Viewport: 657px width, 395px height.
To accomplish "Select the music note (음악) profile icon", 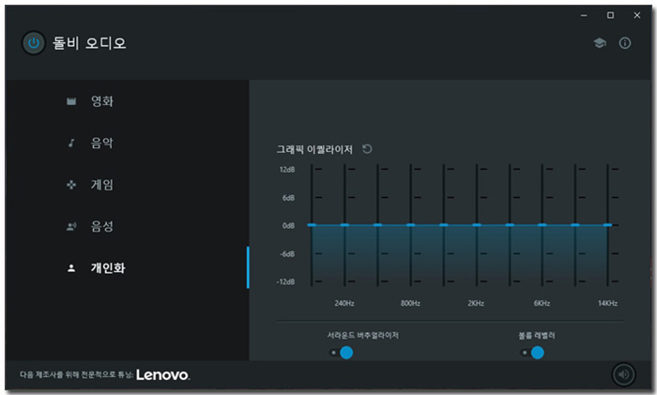I will pos(71,144).
